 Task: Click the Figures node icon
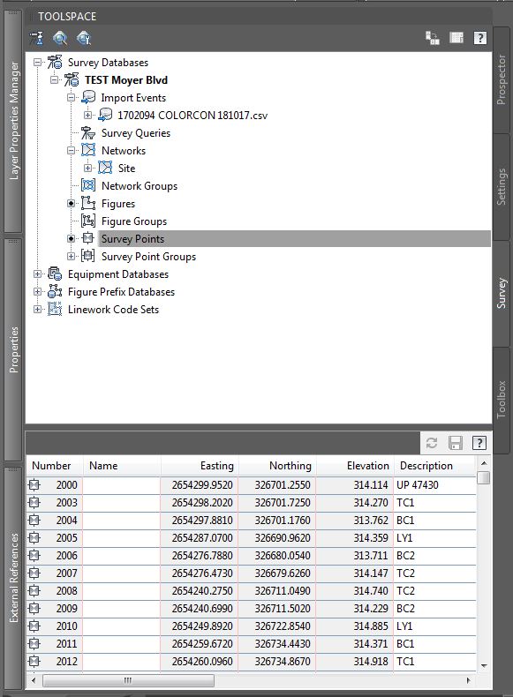tap(88, 203)
